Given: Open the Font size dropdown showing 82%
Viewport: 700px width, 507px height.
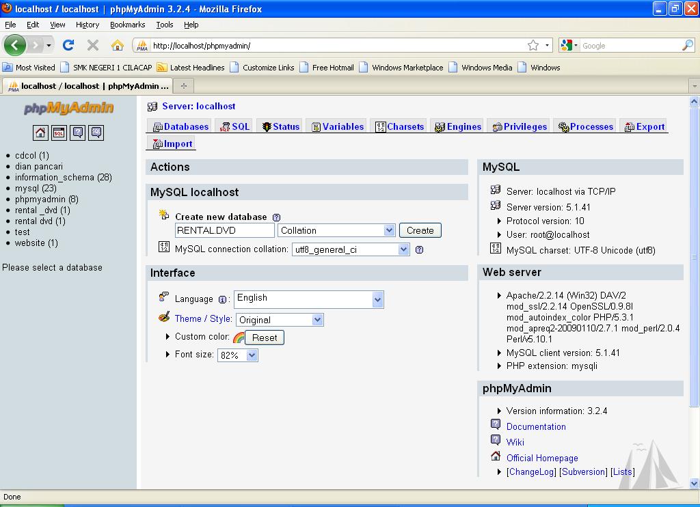Looking at the screenshot, I should pyautogui.click(x=237, y=355).
